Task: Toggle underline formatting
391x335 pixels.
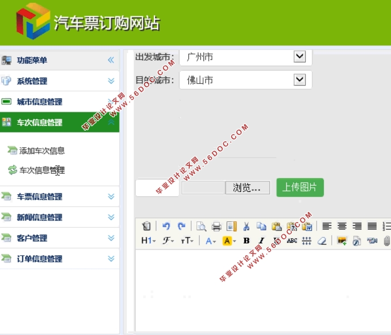Action: tap(276, 240)
